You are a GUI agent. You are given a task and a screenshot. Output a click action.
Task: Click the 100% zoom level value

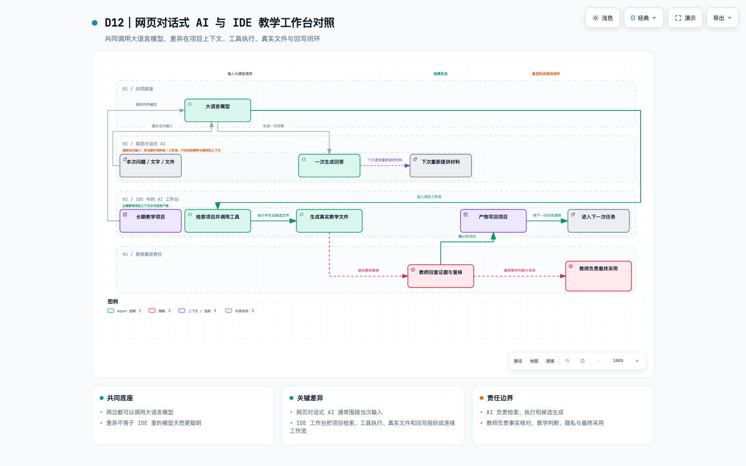click(x=618, y=361)
